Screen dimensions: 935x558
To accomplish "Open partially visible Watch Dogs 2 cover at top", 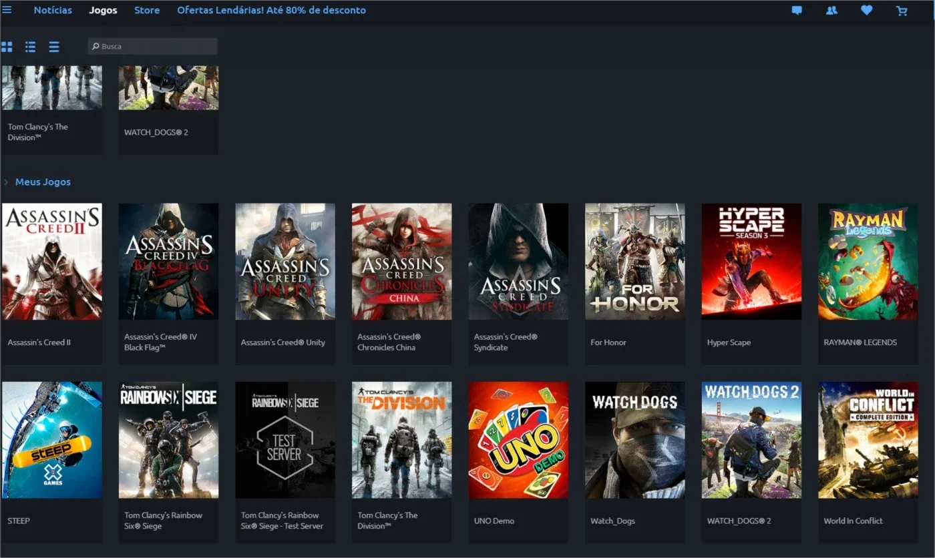I will tap(168, 87).
